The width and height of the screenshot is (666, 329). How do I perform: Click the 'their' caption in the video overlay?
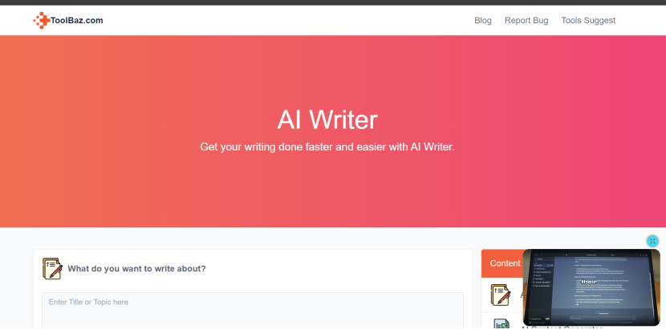click(589, 282)
